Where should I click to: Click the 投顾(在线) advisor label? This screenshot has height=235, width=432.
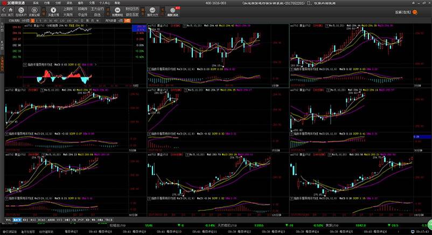tap(403, 12)
